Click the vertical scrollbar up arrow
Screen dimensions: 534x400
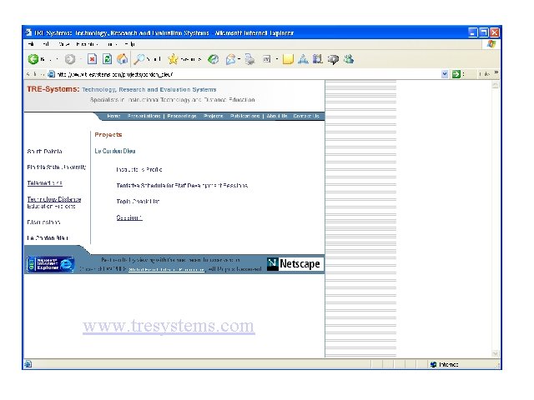(495, 85)
